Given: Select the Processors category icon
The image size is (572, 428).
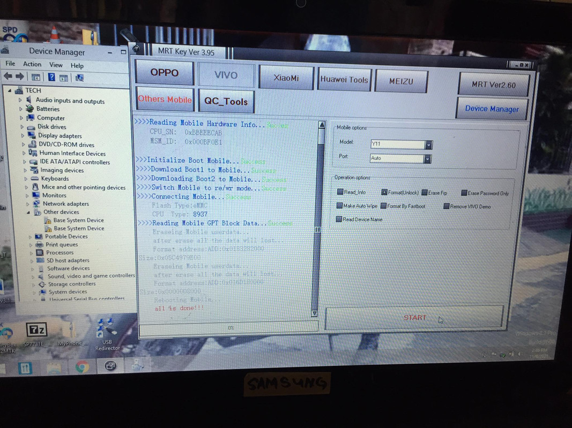Looking at the screenshot, I should 40,252.
